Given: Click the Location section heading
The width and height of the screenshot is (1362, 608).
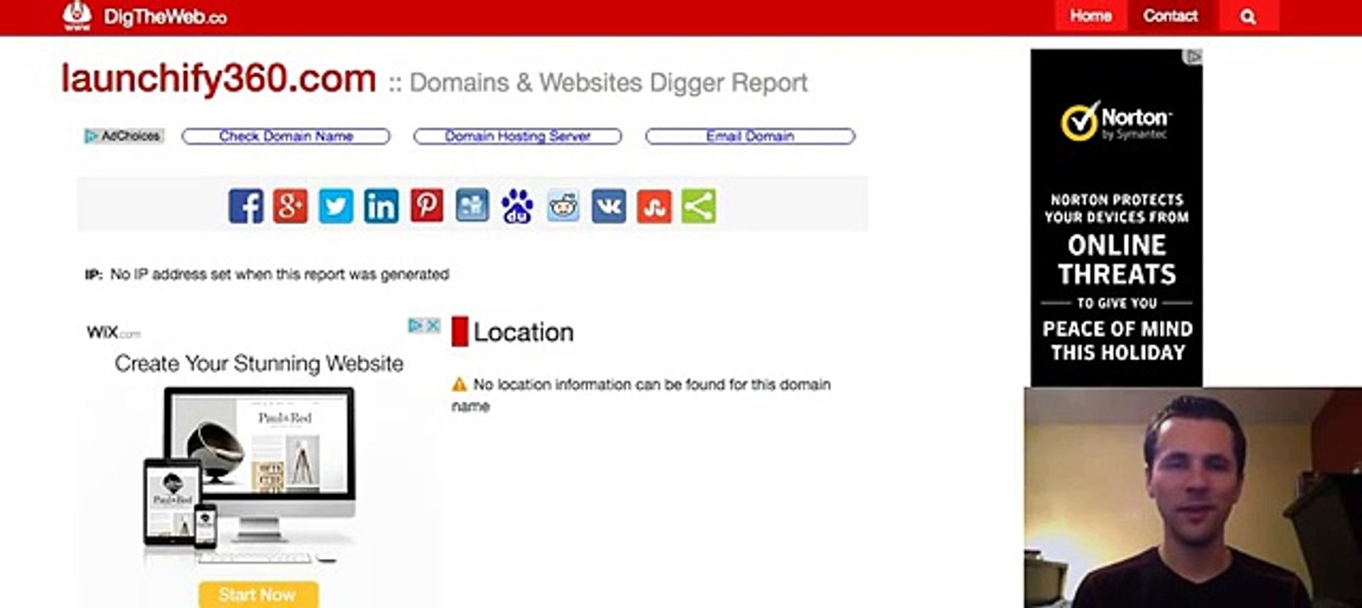Looking at the screenshot, I should (523, 333).
